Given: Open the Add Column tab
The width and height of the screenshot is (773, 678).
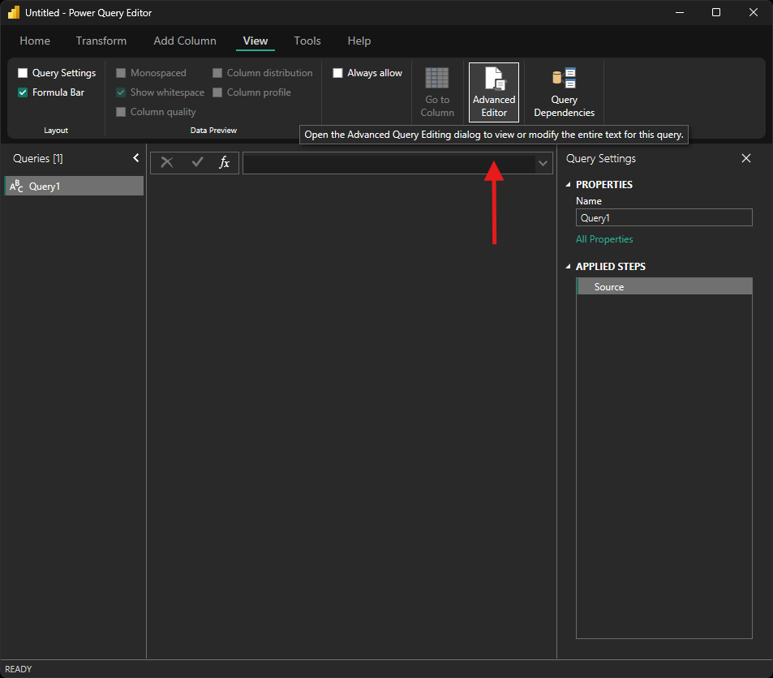Looking at the screenshot, I should pos(185,41).
